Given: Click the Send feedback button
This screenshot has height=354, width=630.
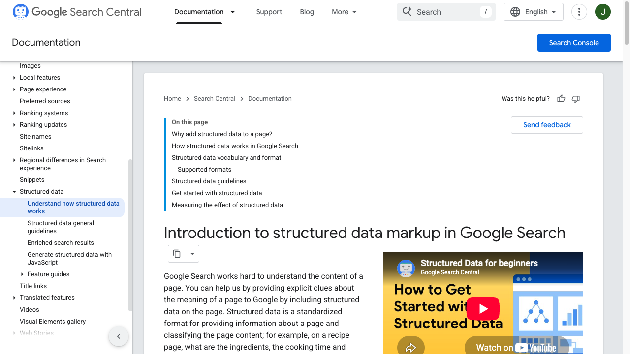Looking at the screenshot, I should pyautogui.click(x=547, y=125).
